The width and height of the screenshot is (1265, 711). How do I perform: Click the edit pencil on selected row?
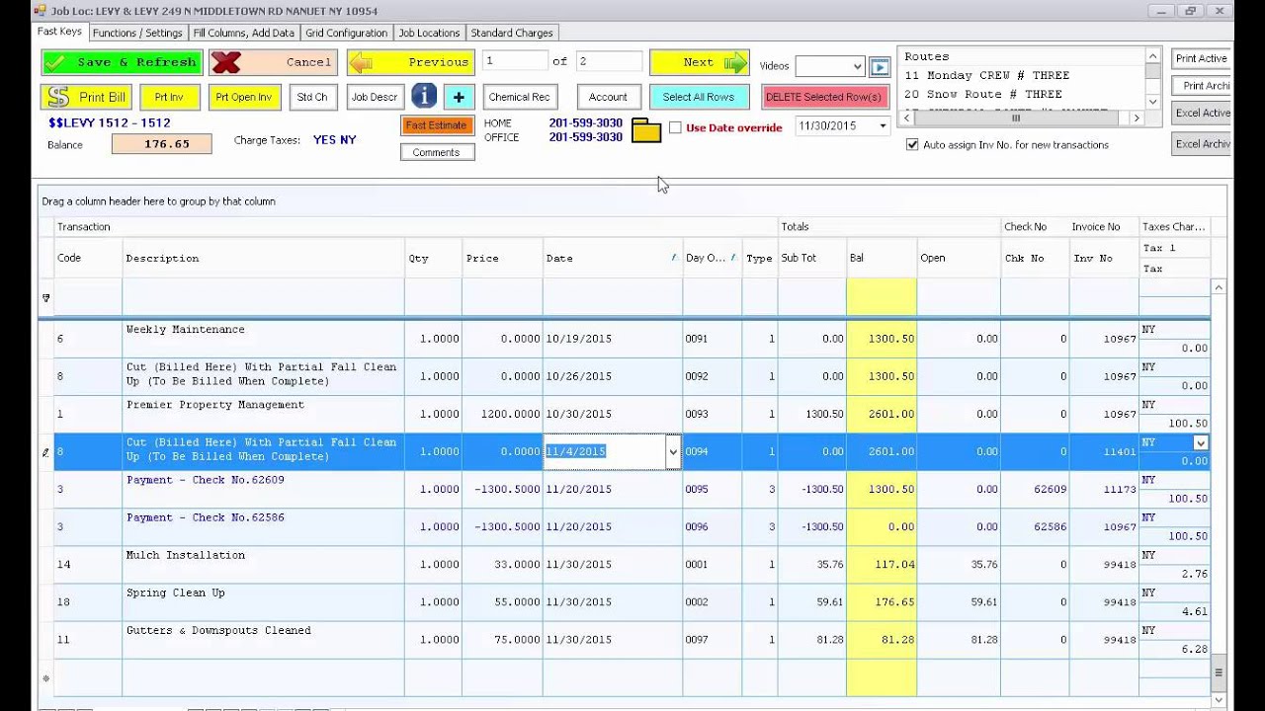(x=45, y=452)
